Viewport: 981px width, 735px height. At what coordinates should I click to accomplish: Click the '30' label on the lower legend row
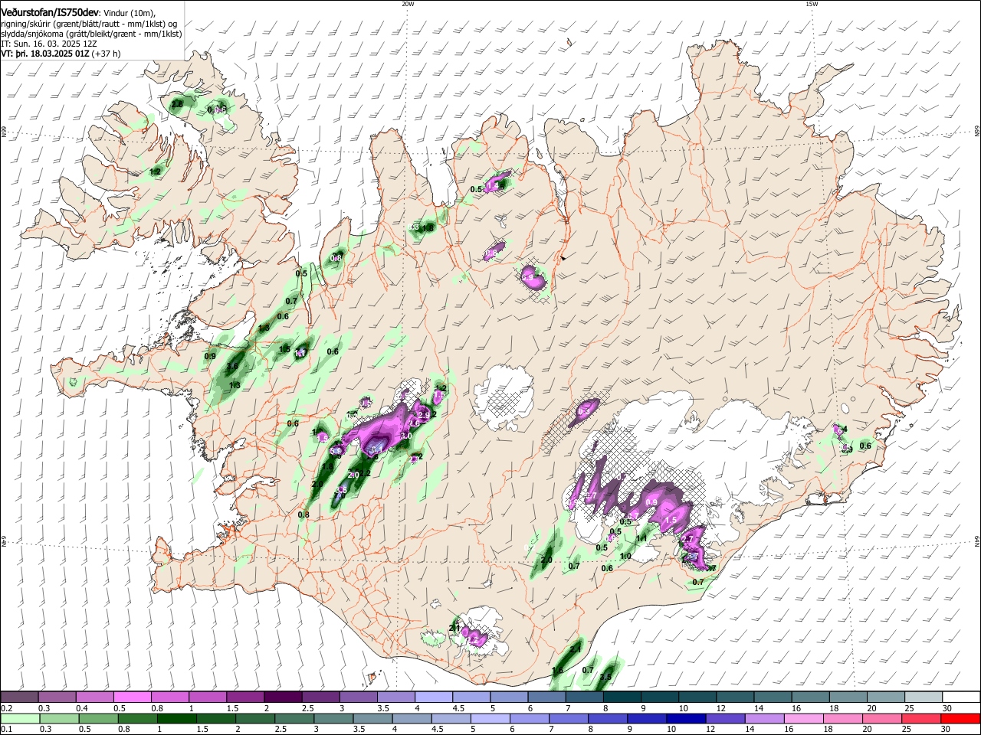coord(946,729)
